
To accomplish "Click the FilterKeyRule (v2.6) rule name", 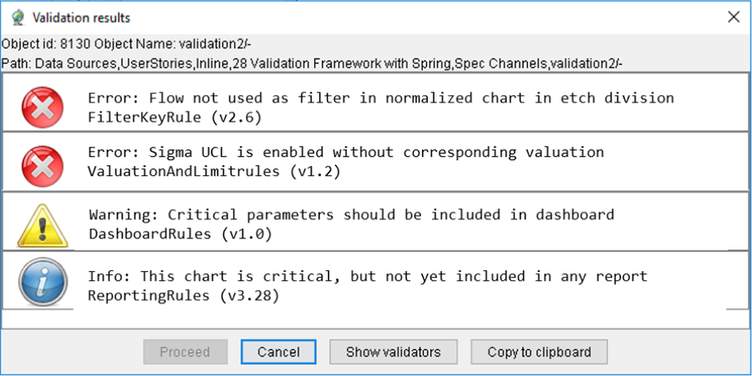I will (175, 118).
